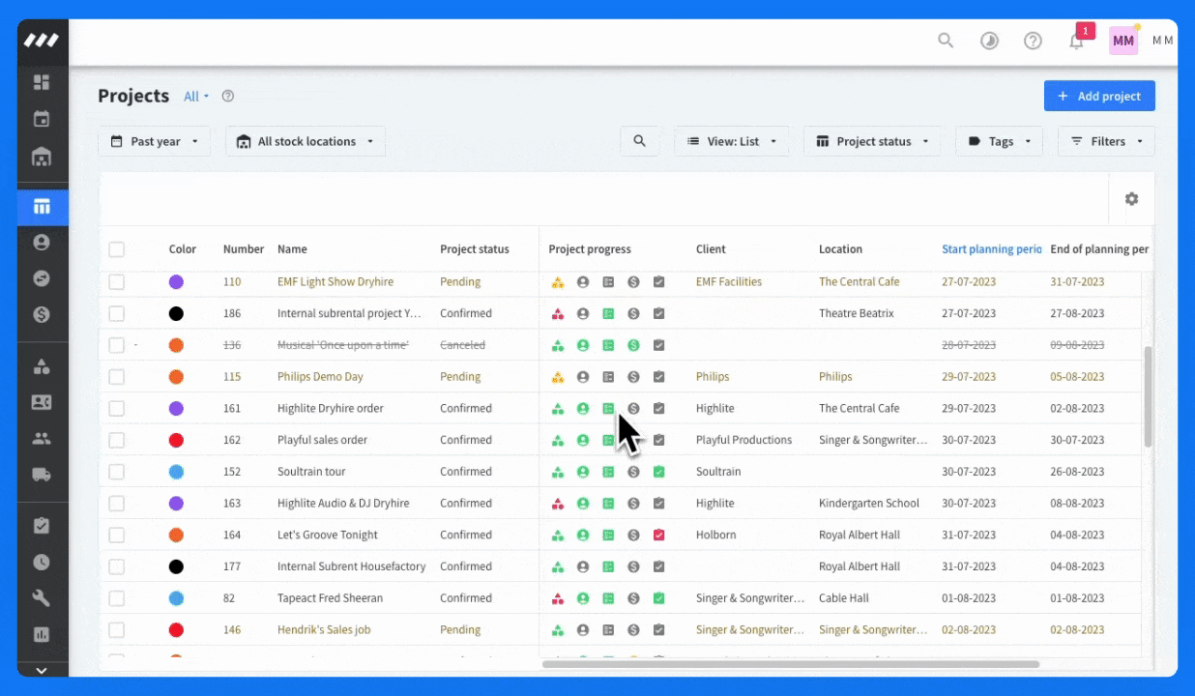Click the top bar search magnifier icon

pyautogui.click(x=946, y=41)
